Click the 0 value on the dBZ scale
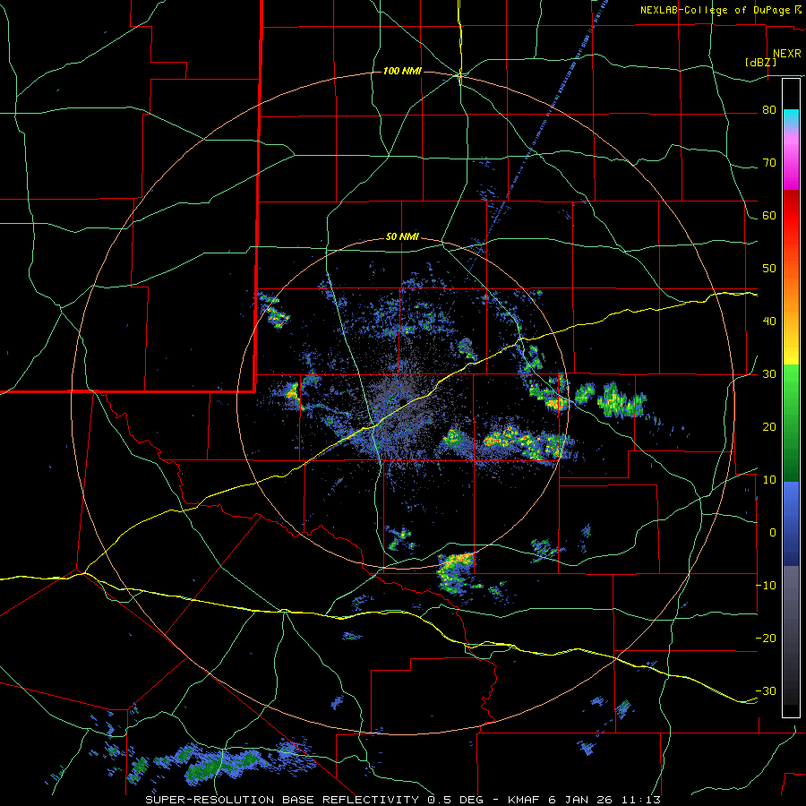The image size is (806, 806). click(773, 533)
